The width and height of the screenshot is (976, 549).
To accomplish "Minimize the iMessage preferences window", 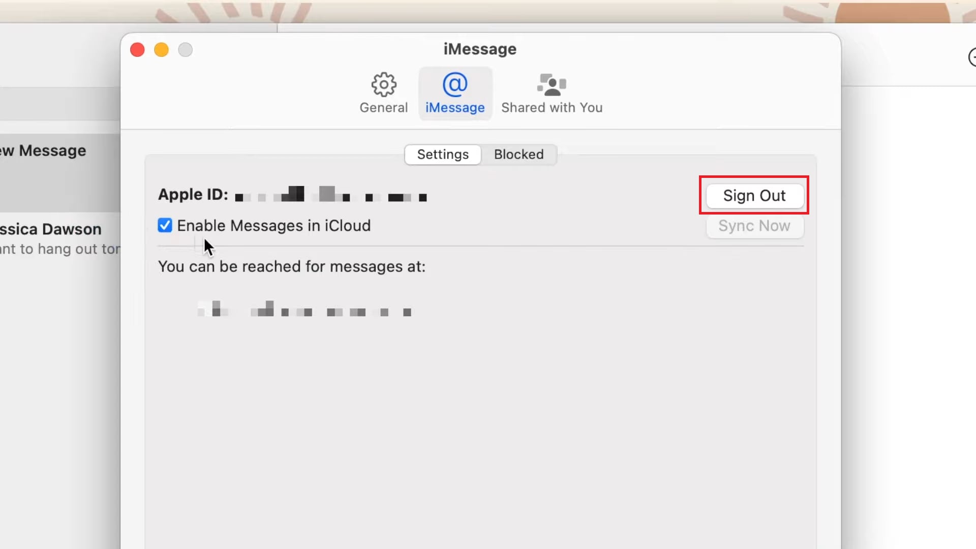I will click(x=161, y=50).
